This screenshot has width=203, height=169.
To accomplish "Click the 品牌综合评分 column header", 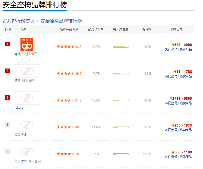I will point(69,29).
